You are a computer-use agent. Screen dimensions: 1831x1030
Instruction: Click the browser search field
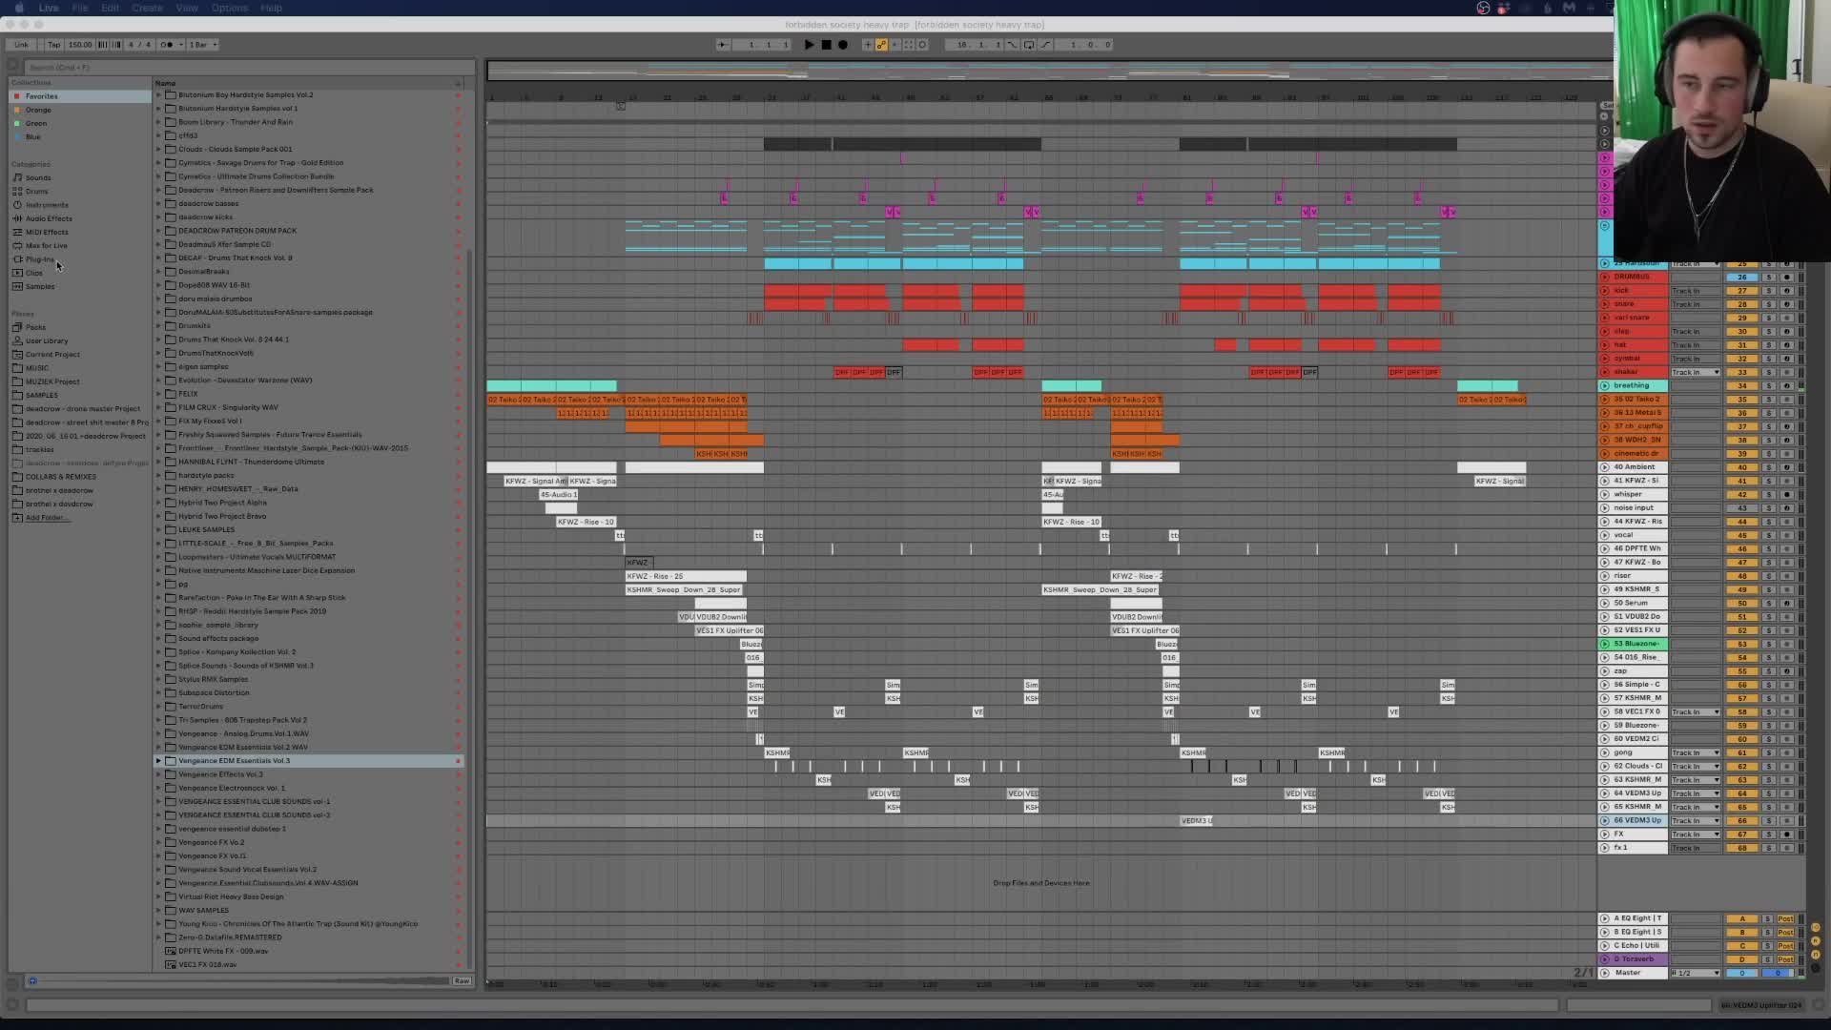pyautogui.click(x=248, y=67)
